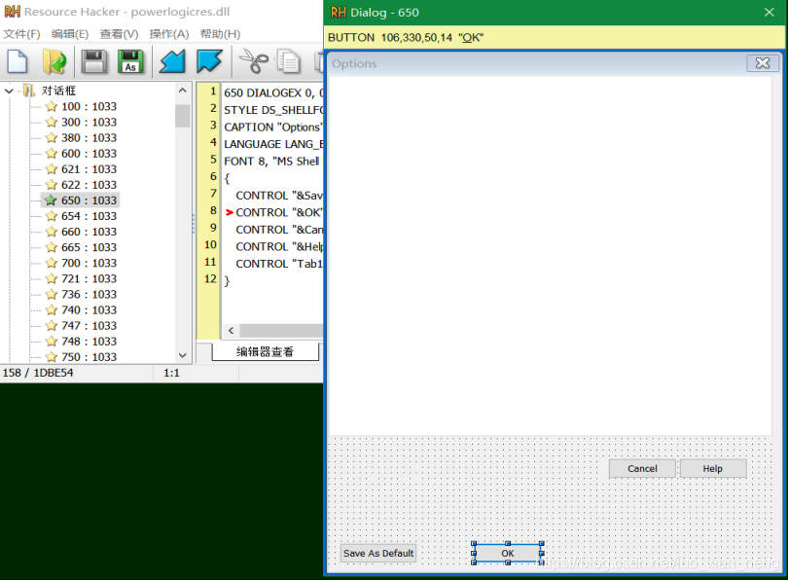The image size is (788, 581).
Task: Select the 对话框 folder node
Action: click(58, 91)
